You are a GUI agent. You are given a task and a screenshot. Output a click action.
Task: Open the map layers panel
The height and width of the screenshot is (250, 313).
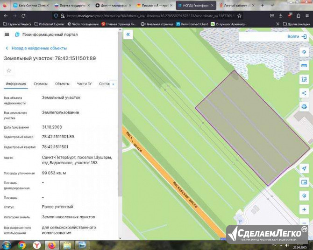click(x=304, y=52)
